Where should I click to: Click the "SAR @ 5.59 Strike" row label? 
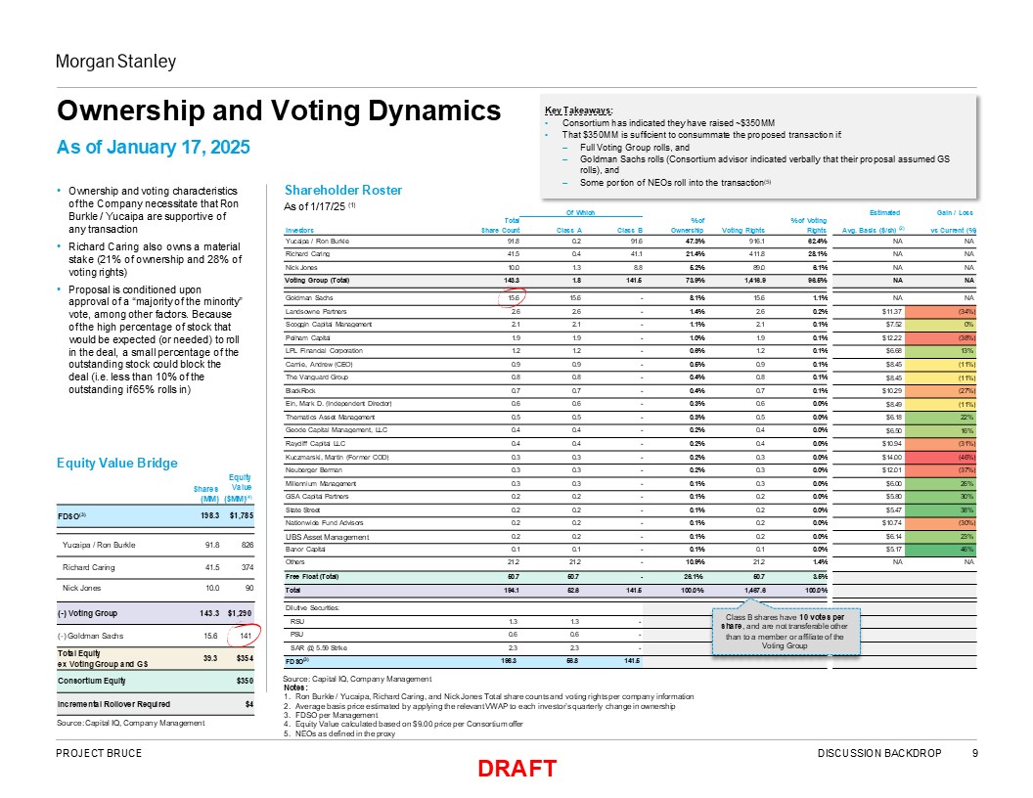(x=318, y=647)
